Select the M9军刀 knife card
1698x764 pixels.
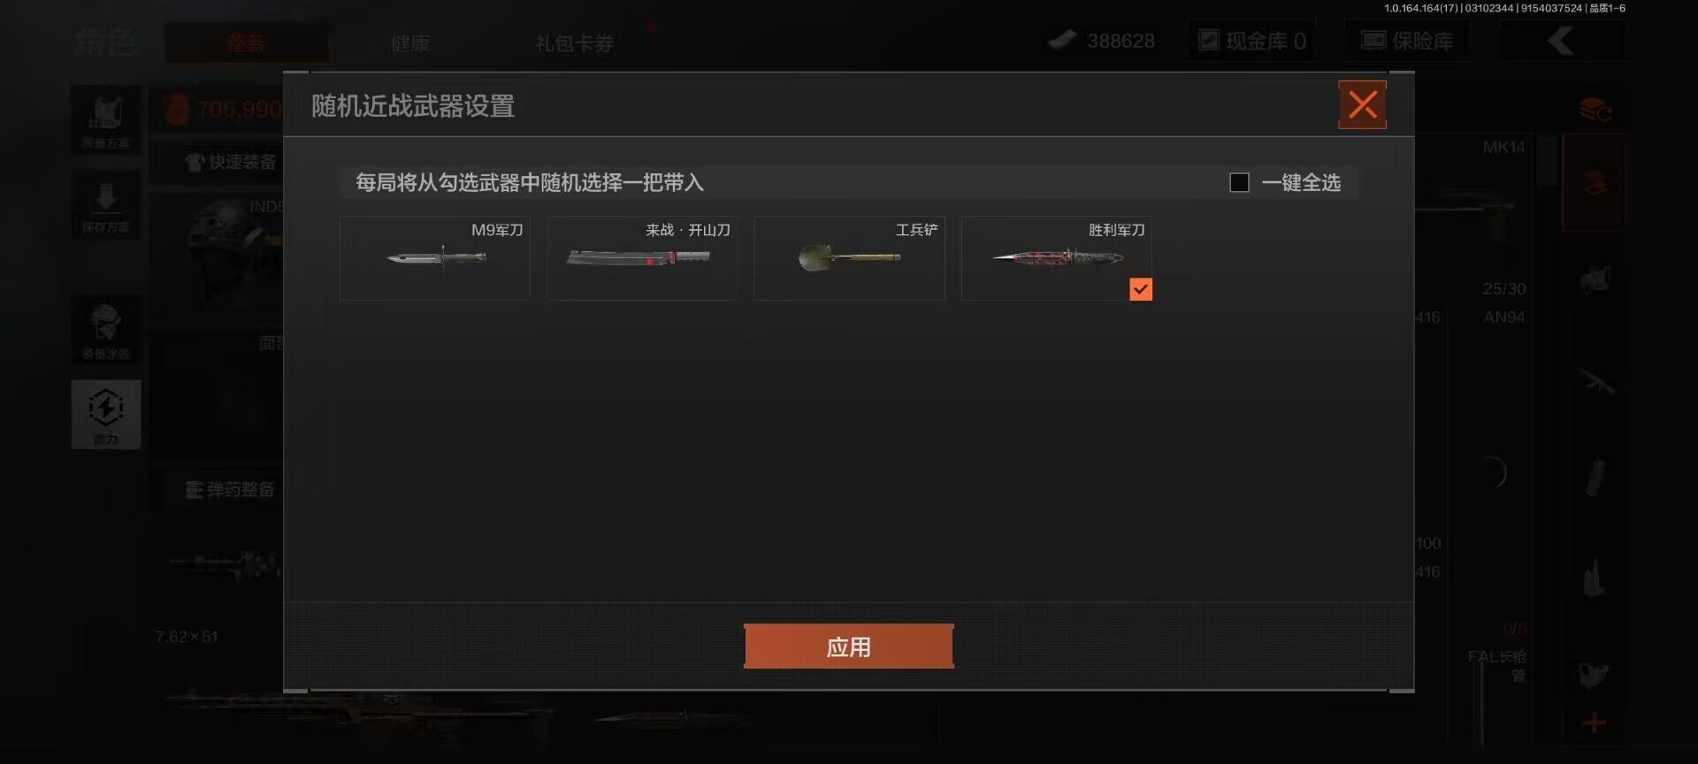tap(435, 258)
